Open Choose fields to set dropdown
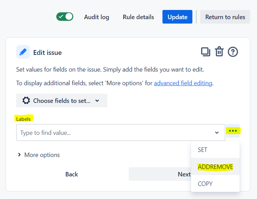The width and height of the screenshot is (257, 199). (x=62, y=101)
